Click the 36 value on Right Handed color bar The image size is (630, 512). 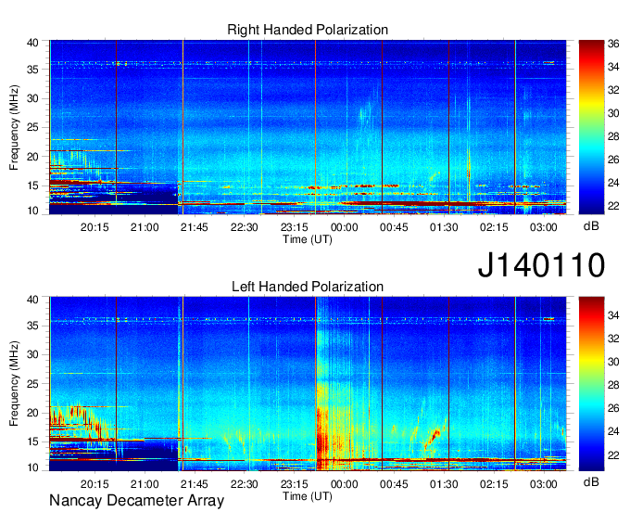point(613,44)
